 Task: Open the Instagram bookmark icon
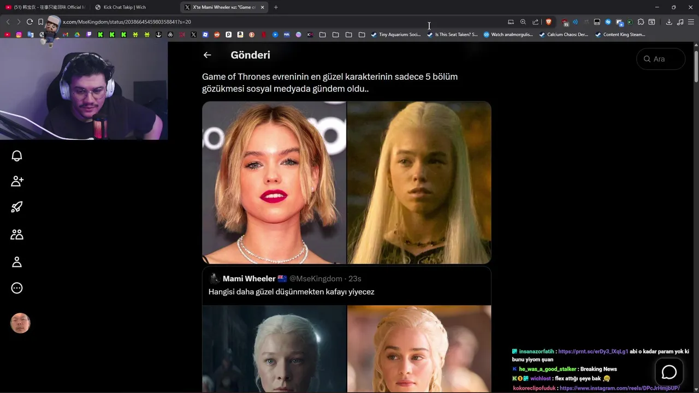pos(19,34)
